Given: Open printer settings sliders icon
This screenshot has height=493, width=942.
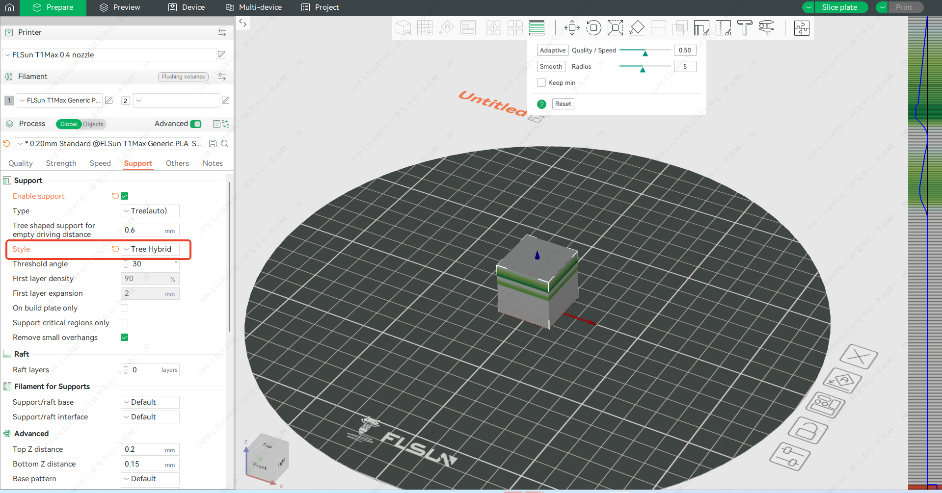Looking at the screenshot, I should 222,32.
